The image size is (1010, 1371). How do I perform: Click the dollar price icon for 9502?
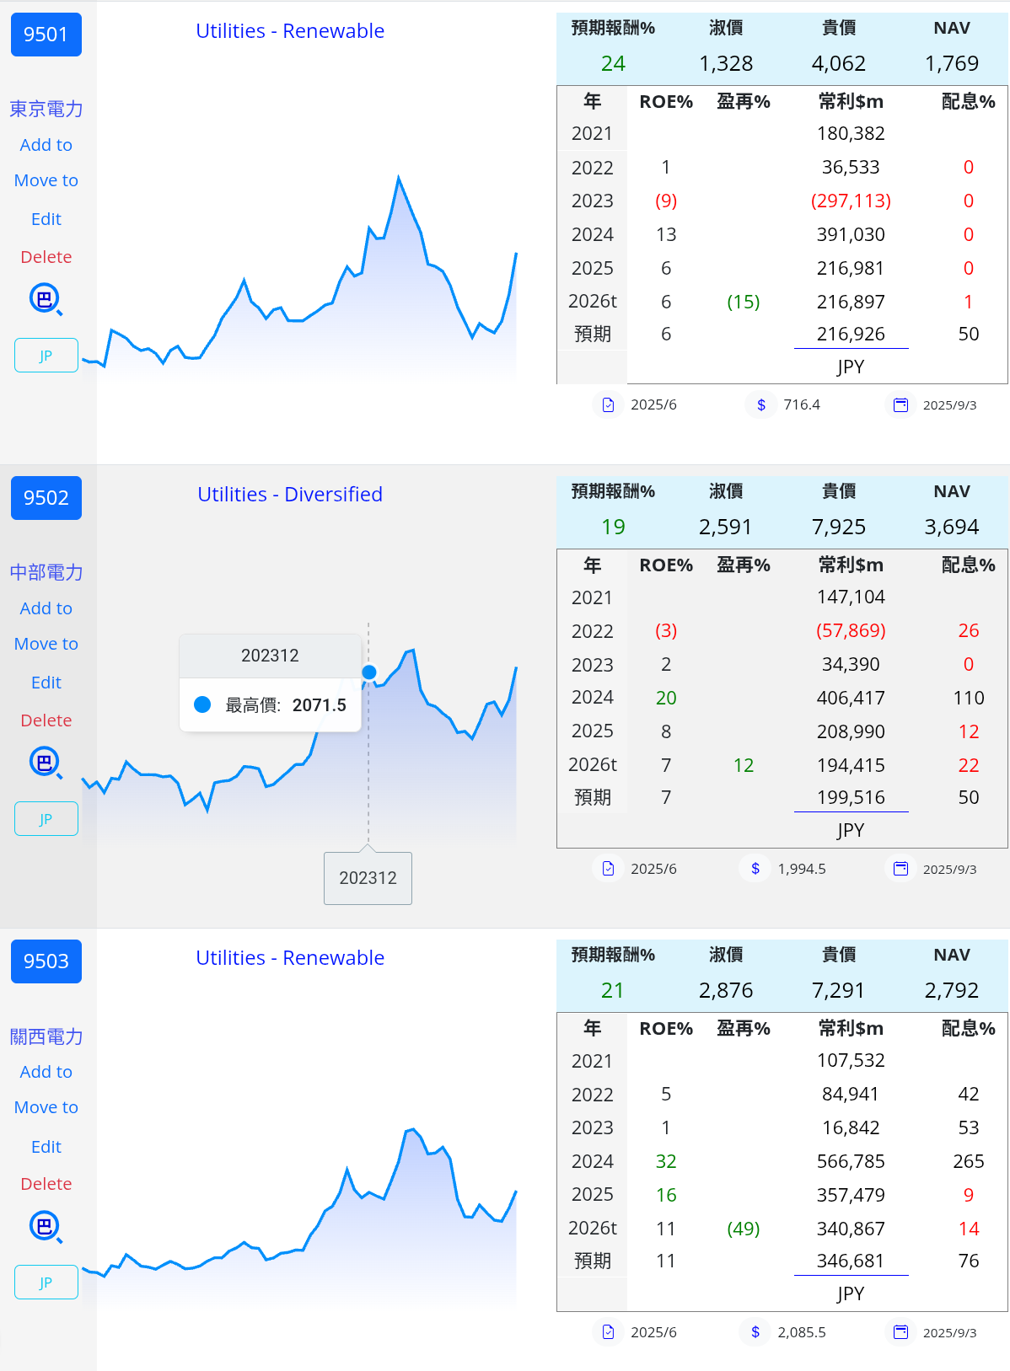755,868
